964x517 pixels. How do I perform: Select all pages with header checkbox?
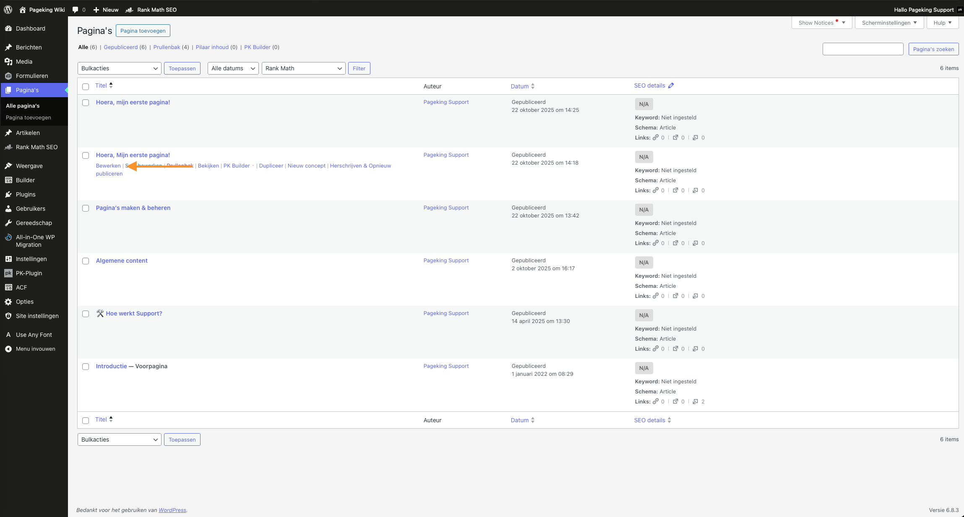86,87
